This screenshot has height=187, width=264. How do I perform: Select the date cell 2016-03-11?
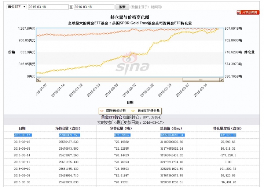[22, 162]
